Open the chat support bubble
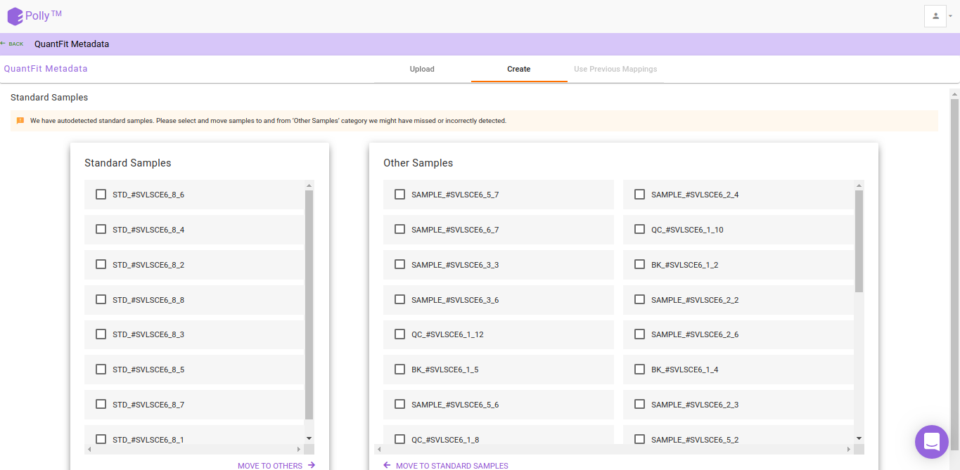The height and width of the screenshot is (470, 960). point(932,442)
